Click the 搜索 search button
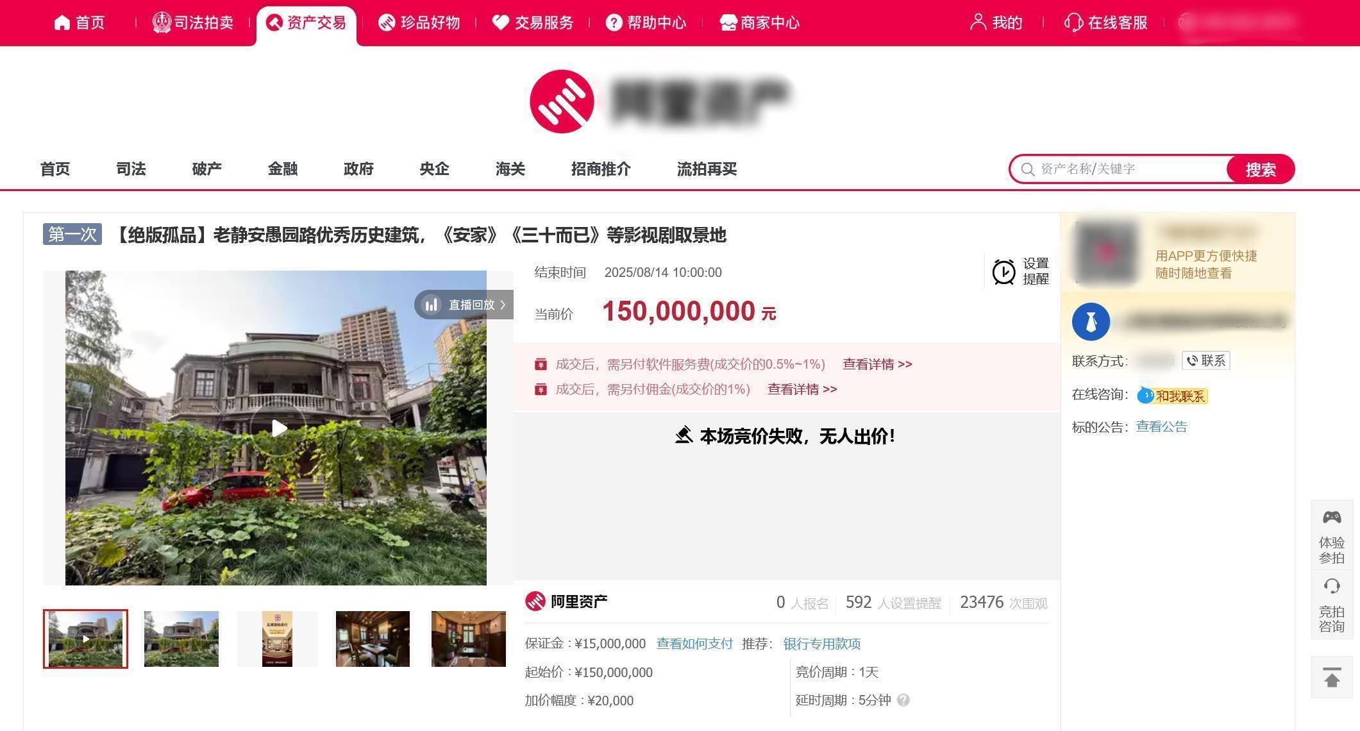The height and width of the screenshot is (731, 1360). point(1259,169)
